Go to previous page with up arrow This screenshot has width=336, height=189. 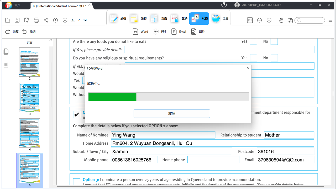(x=55, y=20)
